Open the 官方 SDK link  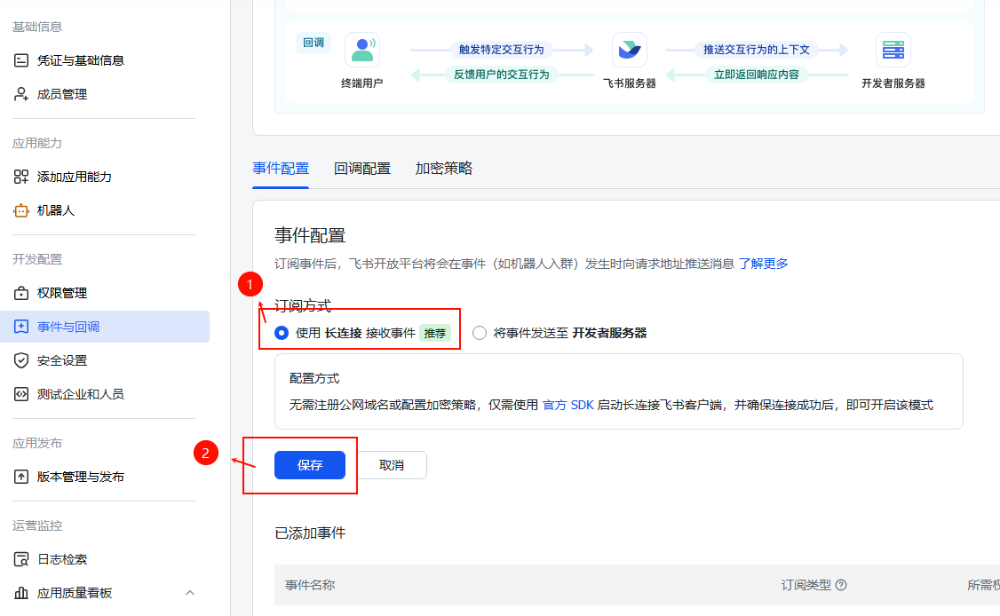(x=567, y=405)
